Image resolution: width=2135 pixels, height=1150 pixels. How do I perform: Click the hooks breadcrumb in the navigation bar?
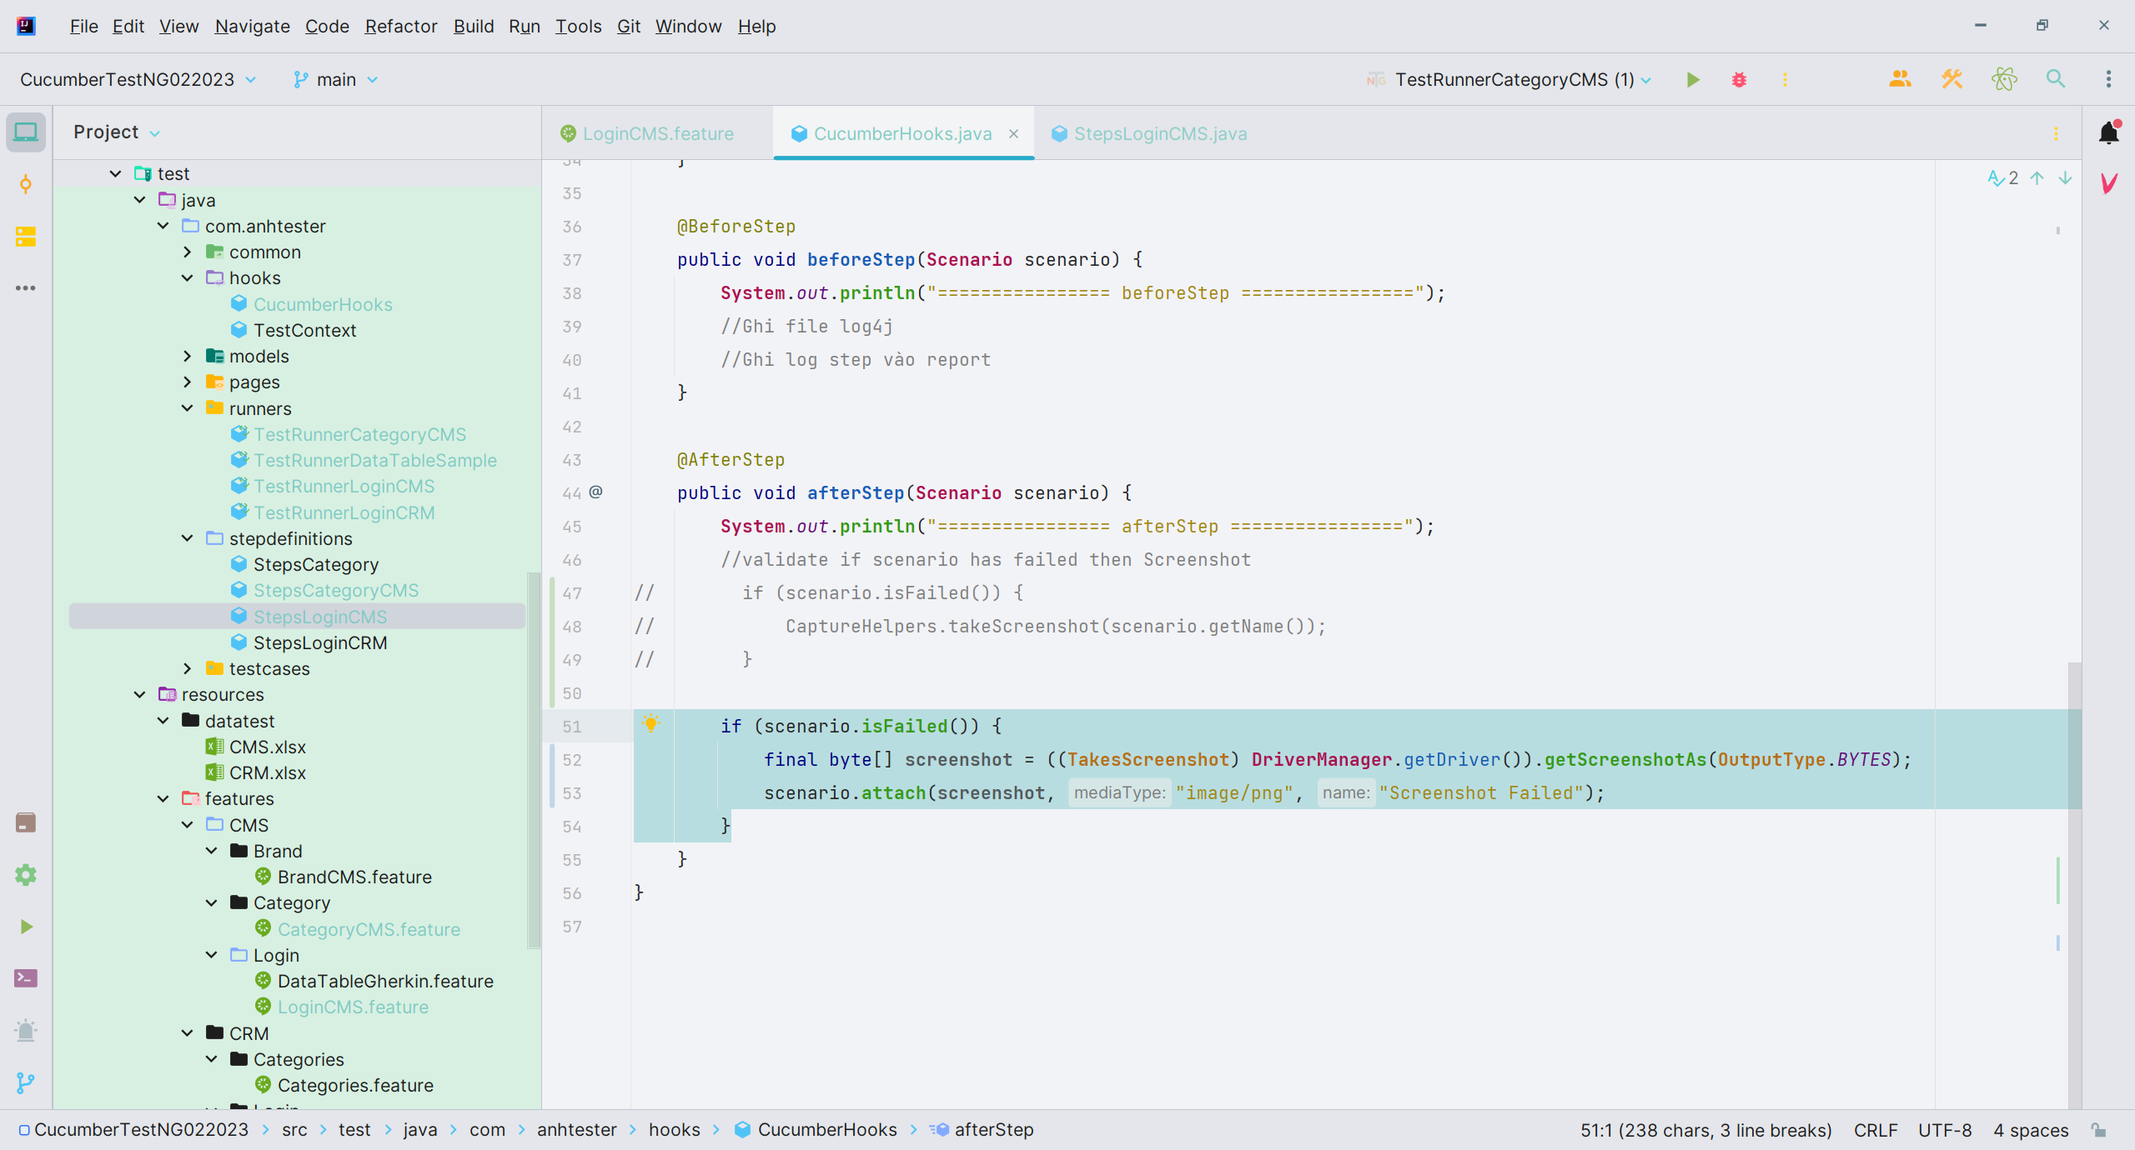tap(674, 1129)
